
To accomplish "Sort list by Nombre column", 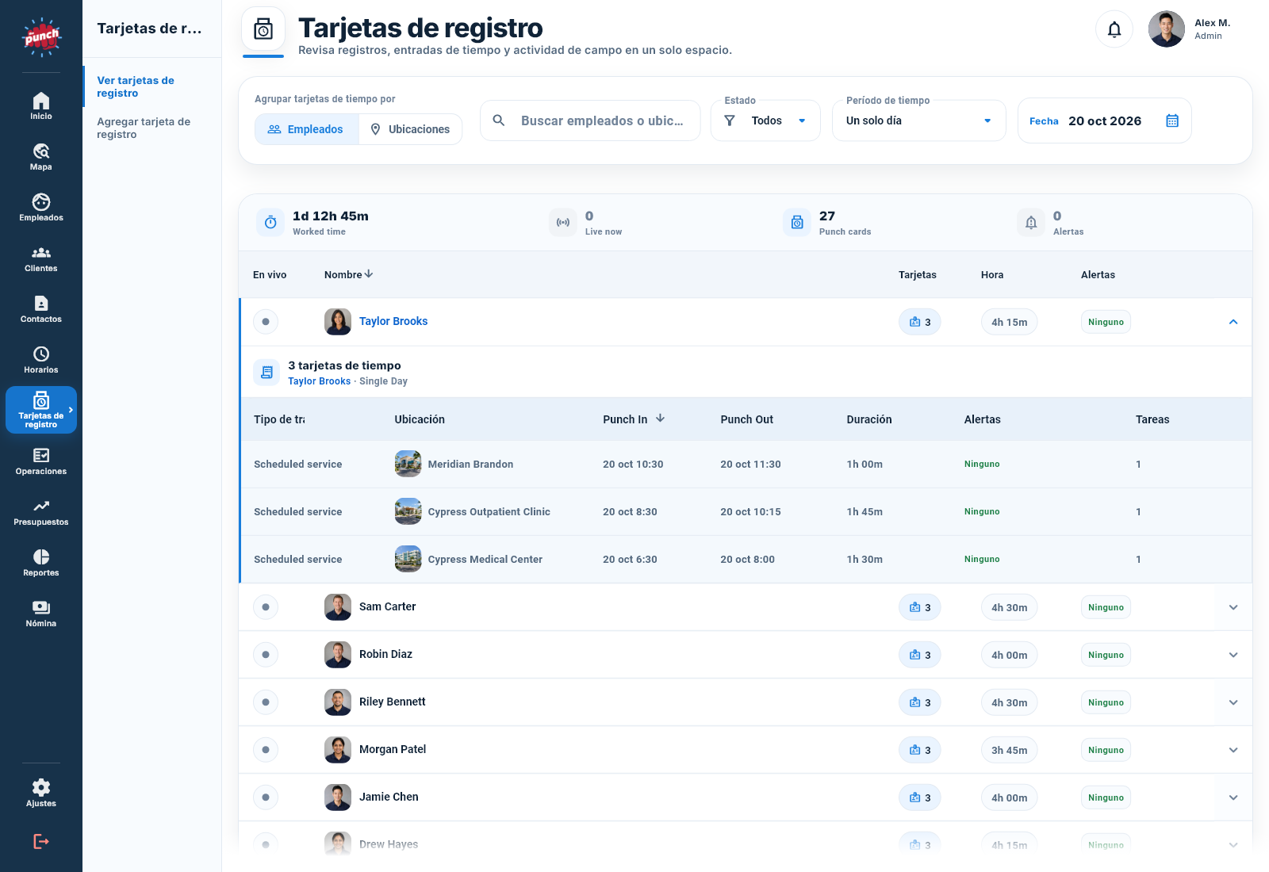I will click(348, 274).
